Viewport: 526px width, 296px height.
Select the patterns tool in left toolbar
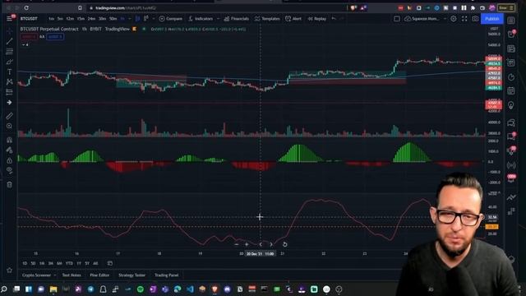pyautogui.click(x=9, y=82)
